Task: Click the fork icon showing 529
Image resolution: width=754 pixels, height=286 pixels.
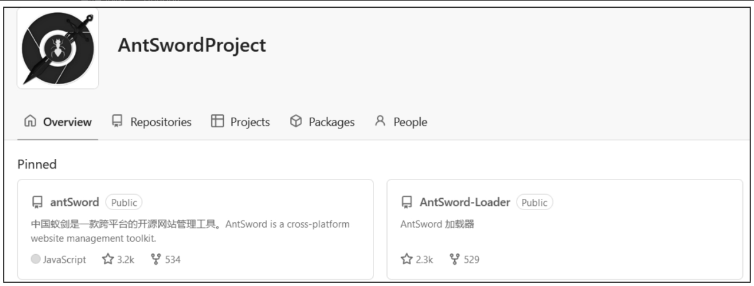Action: (454, 260)
